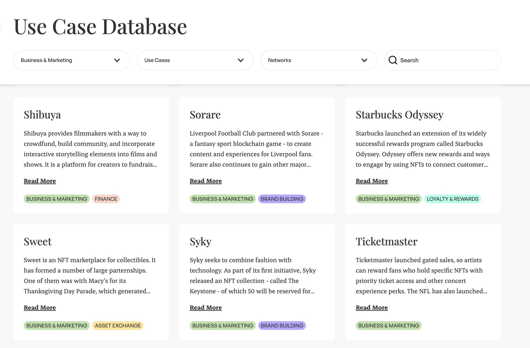Click the Use Case Database heading
The height and width of the screenshot is (348, 530).
pyautogui.click(x=100, y=26)
